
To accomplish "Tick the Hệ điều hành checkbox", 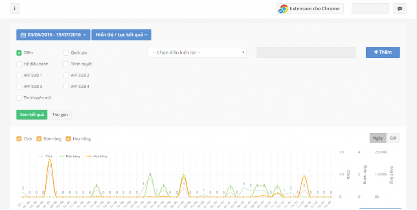I will click(x=19, y=64).
